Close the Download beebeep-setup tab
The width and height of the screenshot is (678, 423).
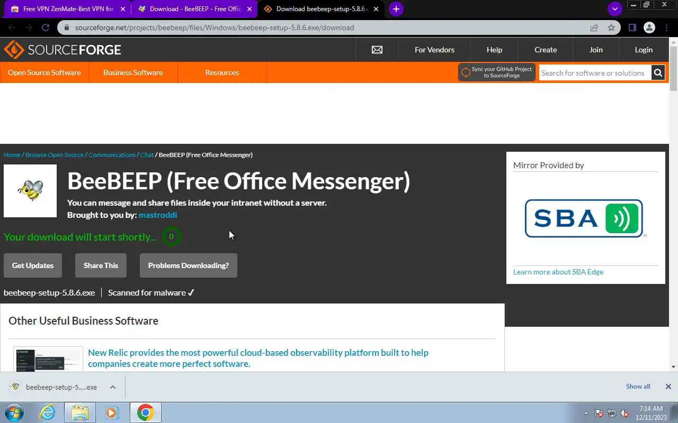click(376, 9)
